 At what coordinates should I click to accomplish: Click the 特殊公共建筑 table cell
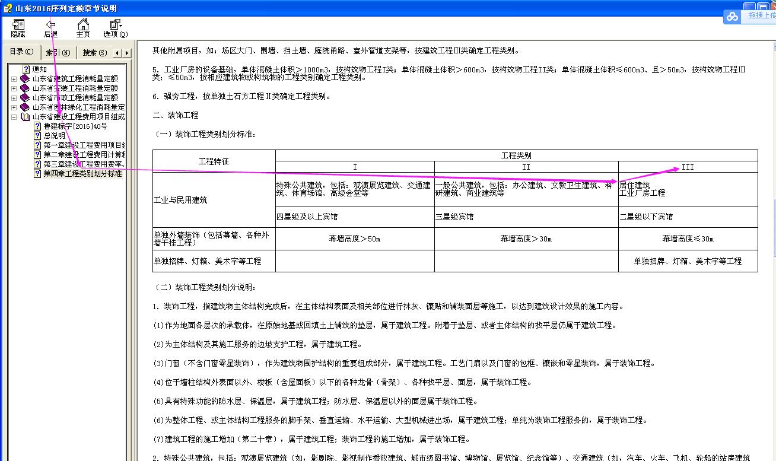pos(355,189)
